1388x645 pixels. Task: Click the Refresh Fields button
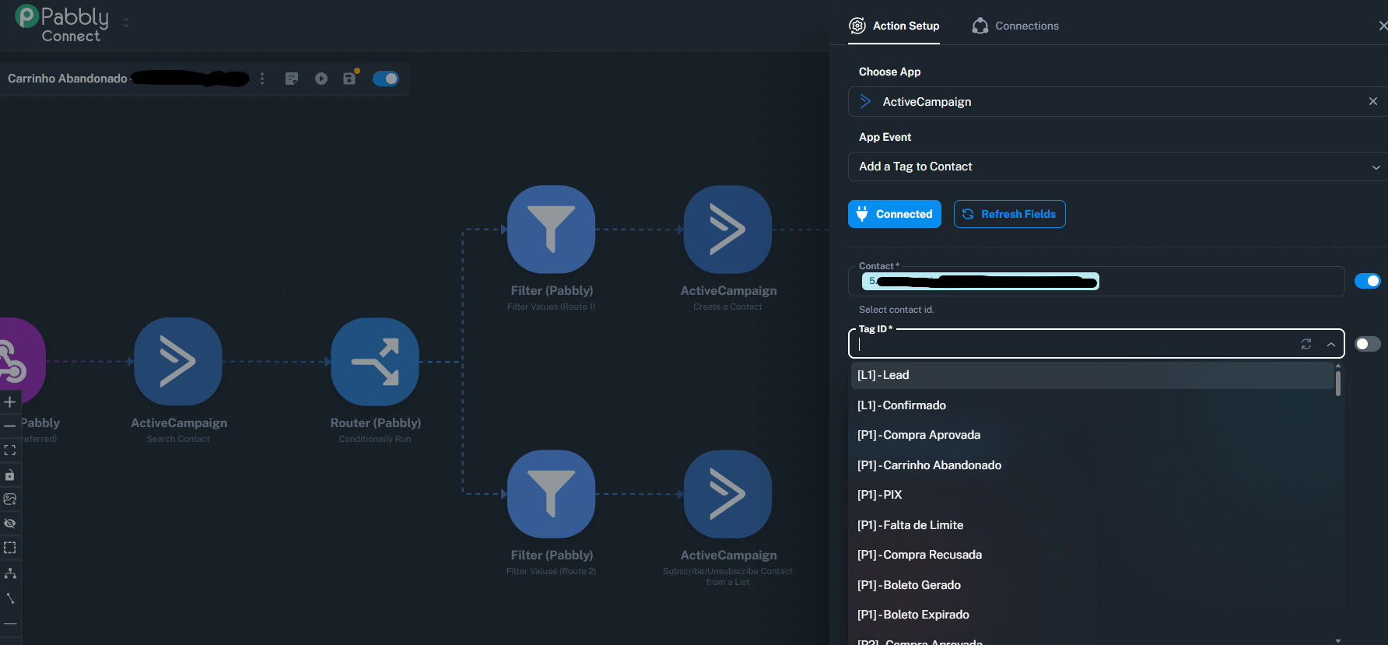pos(1010,214)
